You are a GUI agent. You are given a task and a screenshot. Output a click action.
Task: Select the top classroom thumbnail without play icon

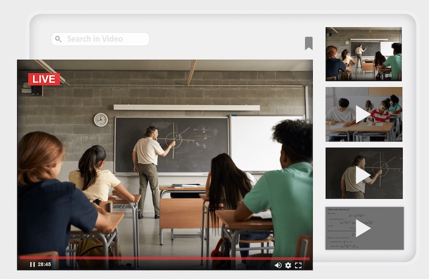(364, 54)
